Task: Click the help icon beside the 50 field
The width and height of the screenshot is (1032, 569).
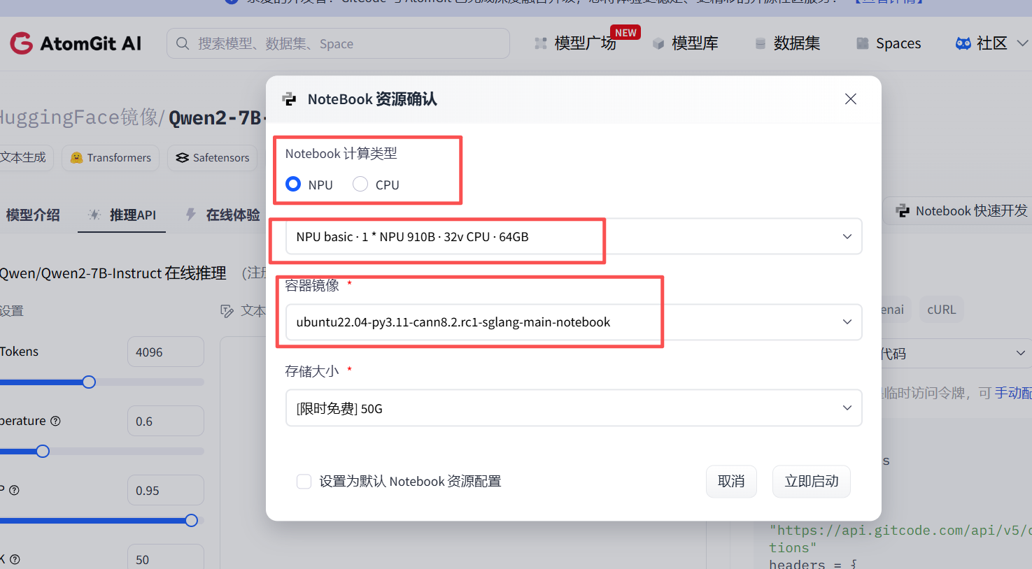Action: (15, 559)
